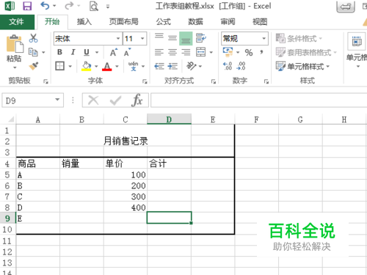Image resolution: width=367 pixels, height=275 pixels.
Task: Switch to the 视图 View tab
Action: [x=260, y=22]
